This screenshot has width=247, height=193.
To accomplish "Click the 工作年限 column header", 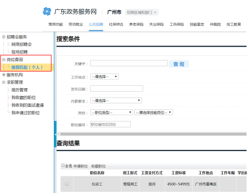I will coord(227,173).
